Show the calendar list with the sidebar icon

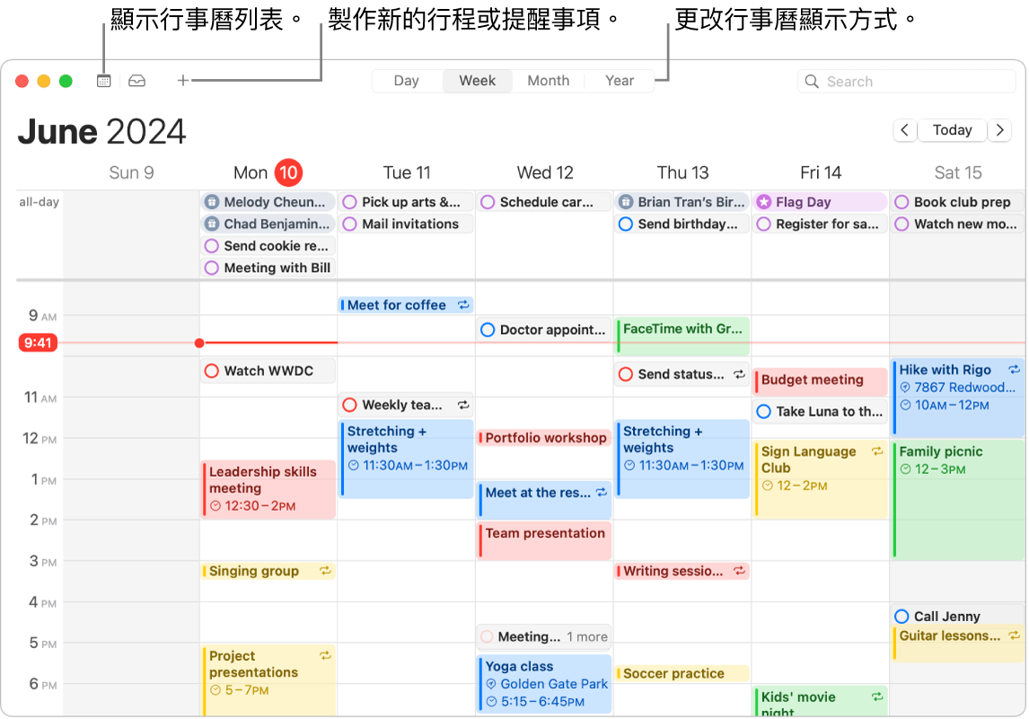pyautogui.click(x=103, y=80)
